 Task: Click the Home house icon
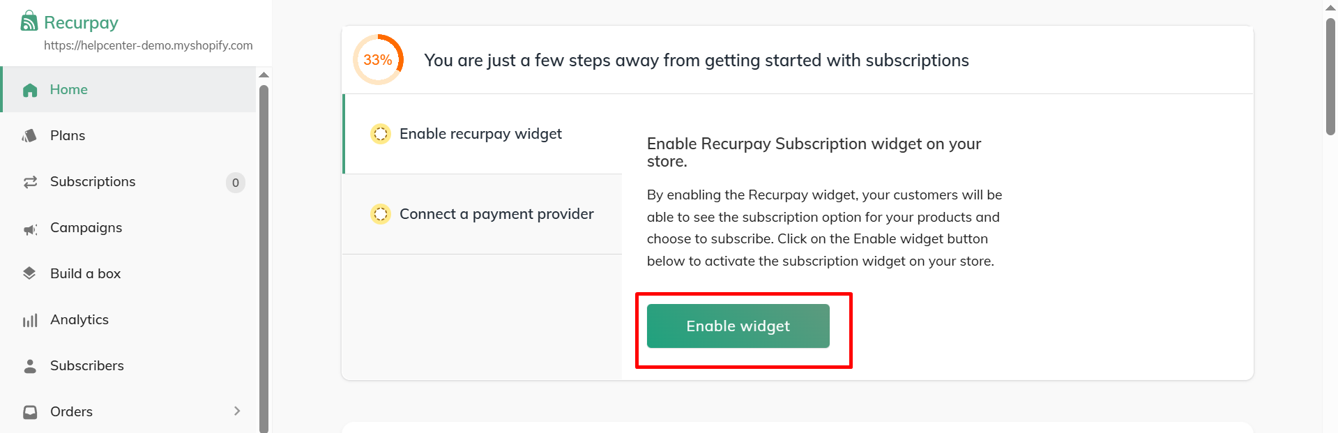30,90
